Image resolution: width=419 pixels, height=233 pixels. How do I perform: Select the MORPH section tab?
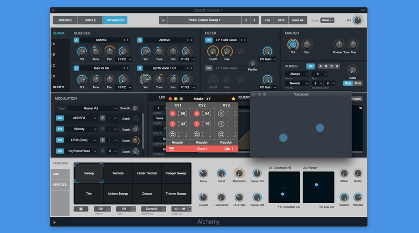click(58, 87)
